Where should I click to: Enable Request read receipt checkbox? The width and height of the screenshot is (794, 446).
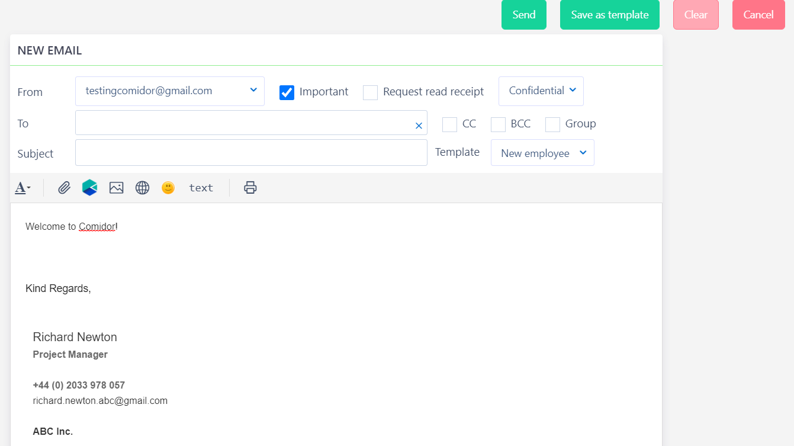[370, 92]
